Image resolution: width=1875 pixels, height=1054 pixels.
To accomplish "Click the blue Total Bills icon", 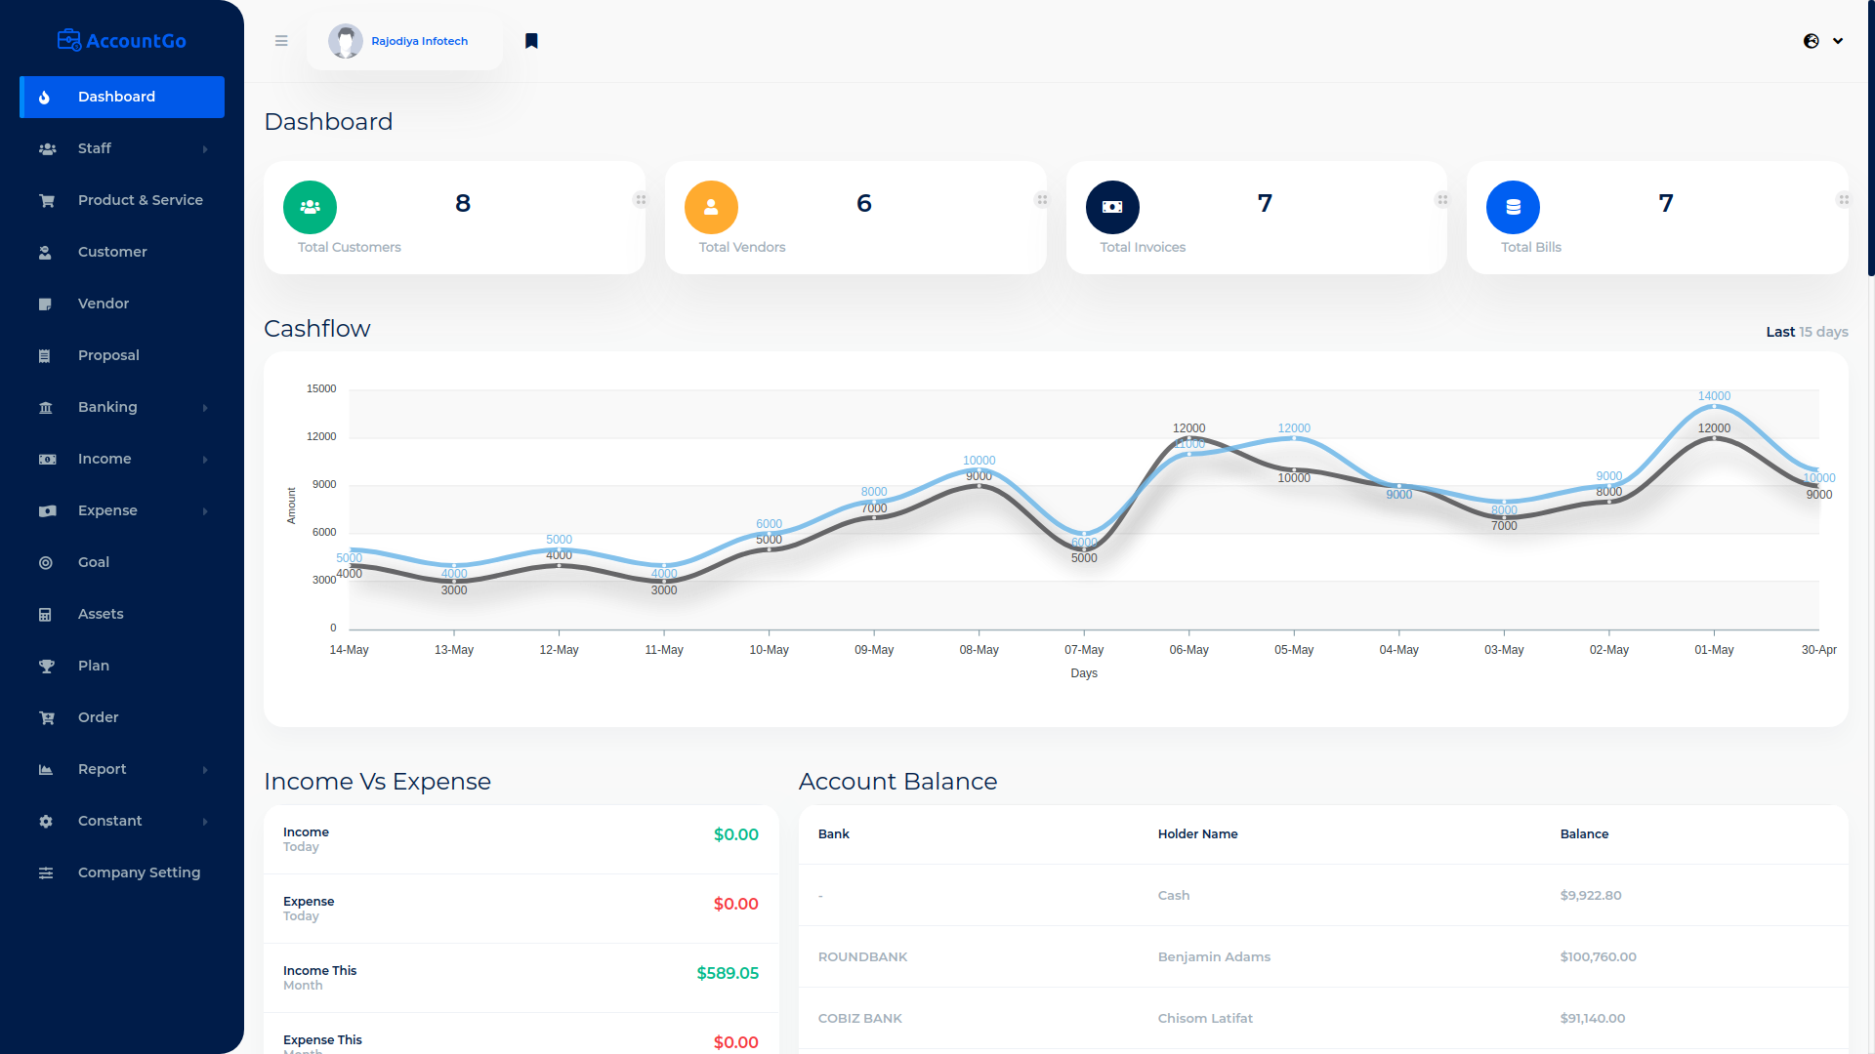I will (x=1513, y=207).
